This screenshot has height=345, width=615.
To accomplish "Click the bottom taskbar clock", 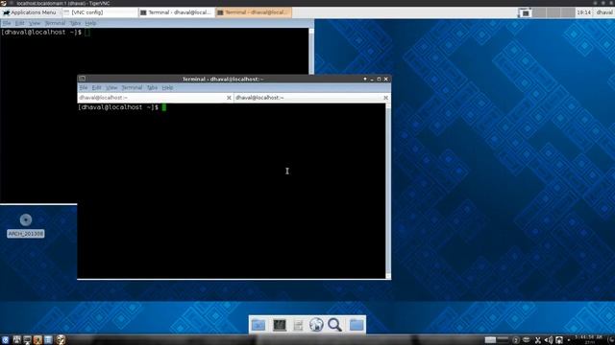I will (x=588, y=339).
